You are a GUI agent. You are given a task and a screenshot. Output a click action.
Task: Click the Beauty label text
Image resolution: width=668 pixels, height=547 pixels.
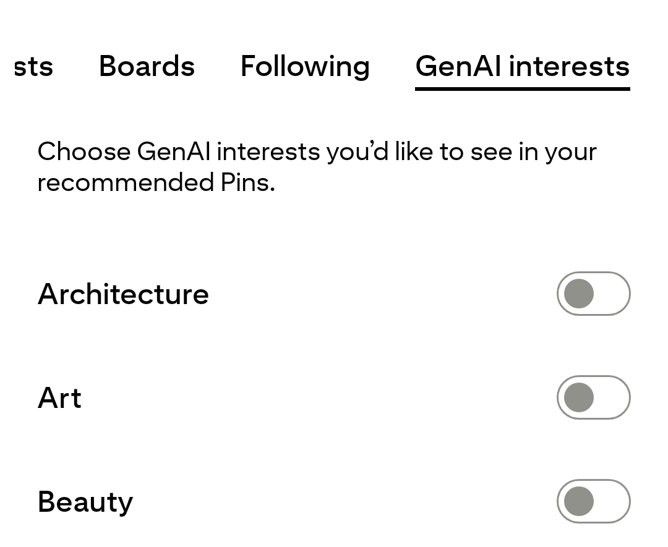85,501
